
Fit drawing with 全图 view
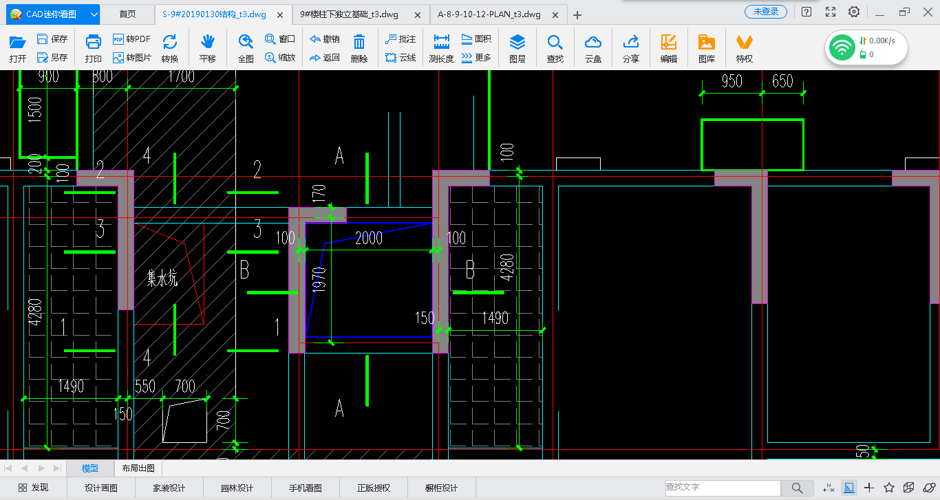coord(246,49)
